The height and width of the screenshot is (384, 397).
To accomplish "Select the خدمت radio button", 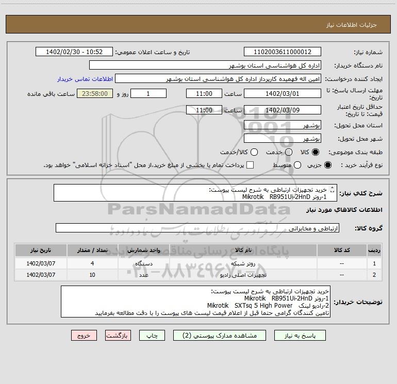I will click(x=289, y=152).
